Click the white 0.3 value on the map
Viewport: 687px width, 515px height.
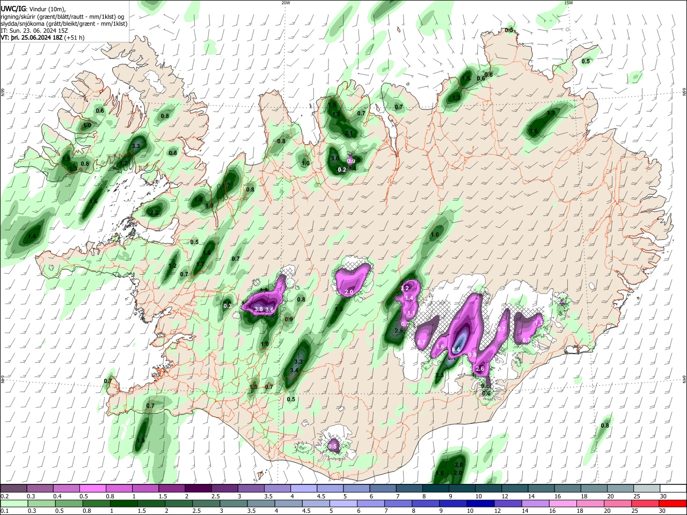[x=228, y=305]
